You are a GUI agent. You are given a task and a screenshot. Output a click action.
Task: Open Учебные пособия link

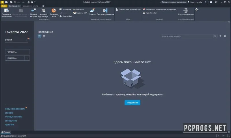(14, 117)
